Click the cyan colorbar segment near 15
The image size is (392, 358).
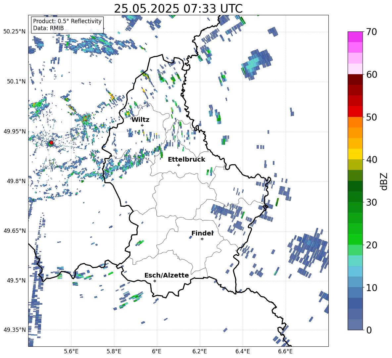pos(355,261)
